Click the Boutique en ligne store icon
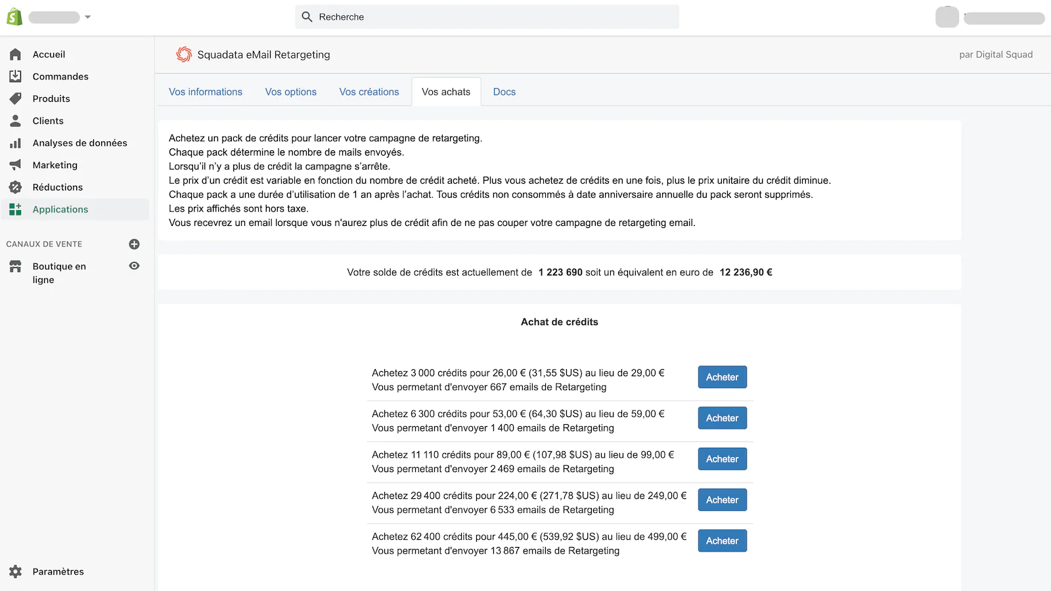This screenshot has width=1051, height=591. tap(15, 267)
